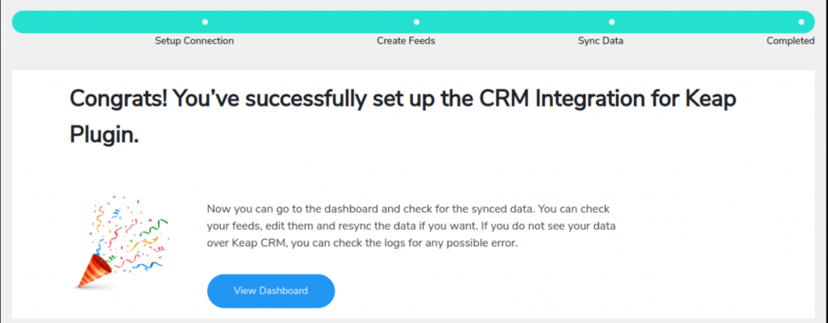The height and width of the screenshot is (323, 828).
Task: Click the Setup Connection step dot
Action: [205, 22]
